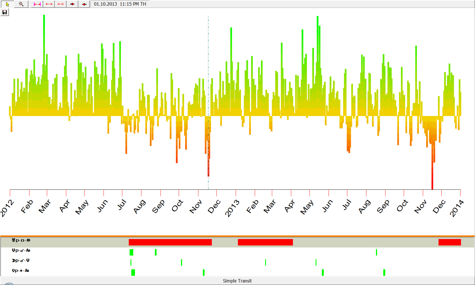
Task: Click the magenta-bounded fit range icon
Action: click(x=37, y=4)
